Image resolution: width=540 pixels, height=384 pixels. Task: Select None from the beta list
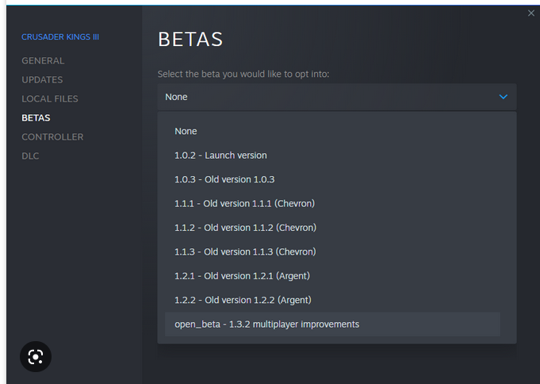click(186, 131)
